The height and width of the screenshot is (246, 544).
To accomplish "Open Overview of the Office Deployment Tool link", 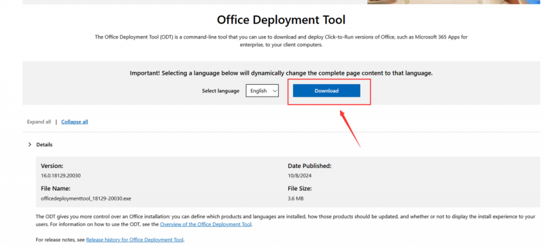I will (x=206, y=224).
